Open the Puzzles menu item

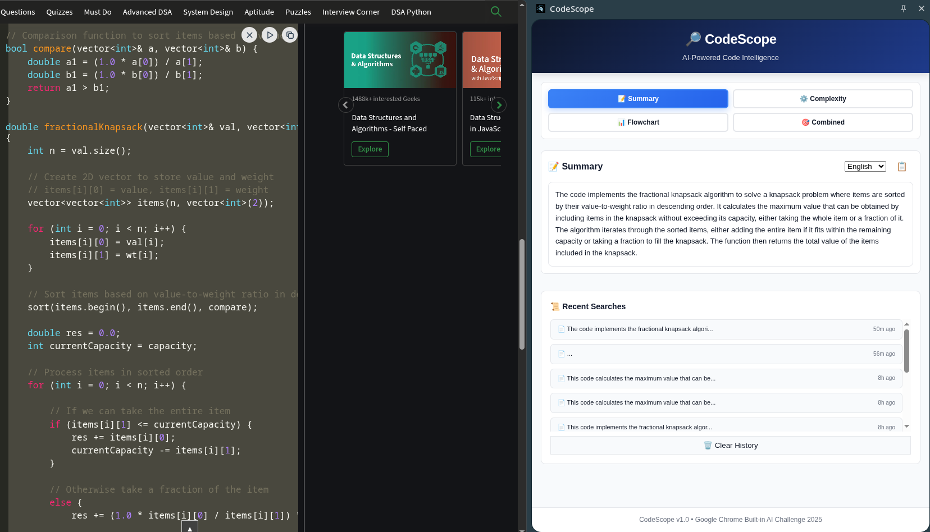298,12
